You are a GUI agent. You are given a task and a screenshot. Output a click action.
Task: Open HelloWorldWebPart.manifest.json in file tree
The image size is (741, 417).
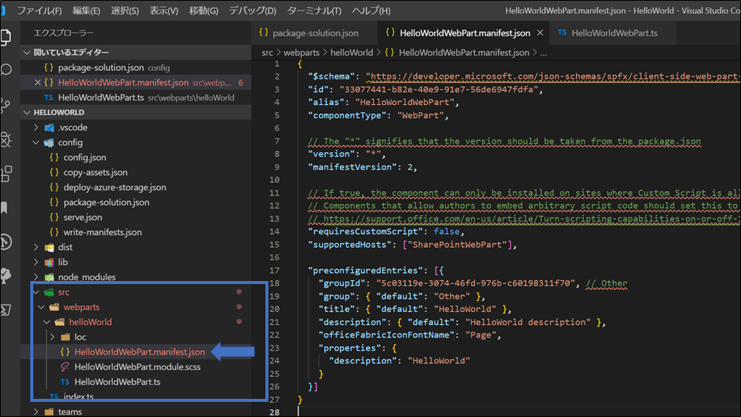[140, 352]
